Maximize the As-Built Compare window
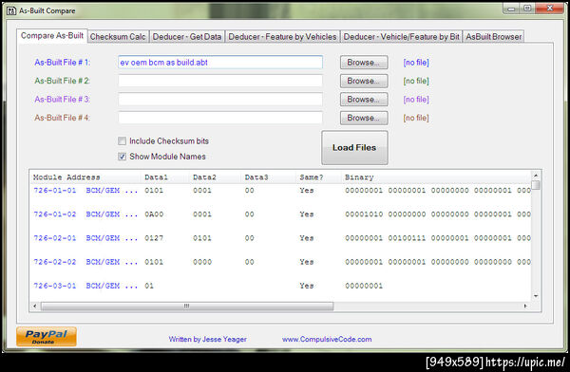570x372 pixels. (x=527, y=9)
